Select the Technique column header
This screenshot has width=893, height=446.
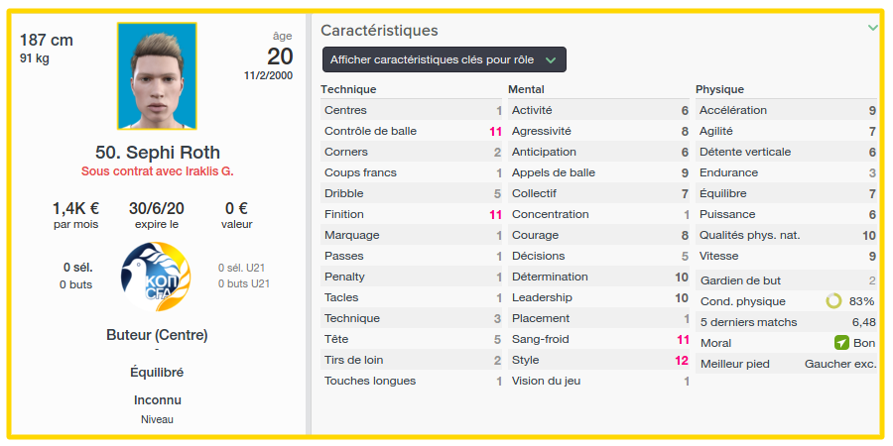click(x=348, y=89)
